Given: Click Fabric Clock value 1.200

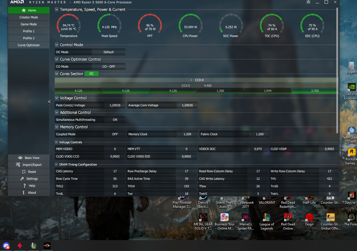Looking at the screenshot, I should [x=260, y=134].
